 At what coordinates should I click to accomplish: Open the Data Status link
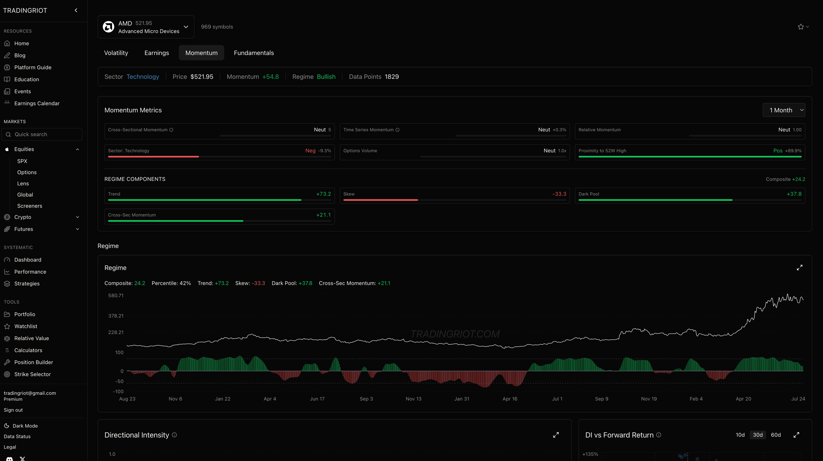[17, 436]
